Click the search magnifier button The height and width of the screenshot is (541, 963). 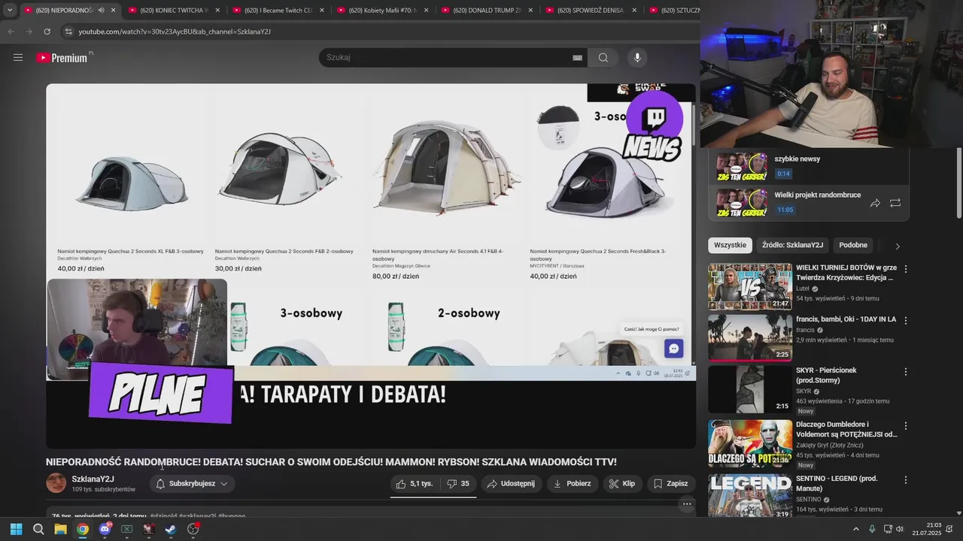coord(603,57)
